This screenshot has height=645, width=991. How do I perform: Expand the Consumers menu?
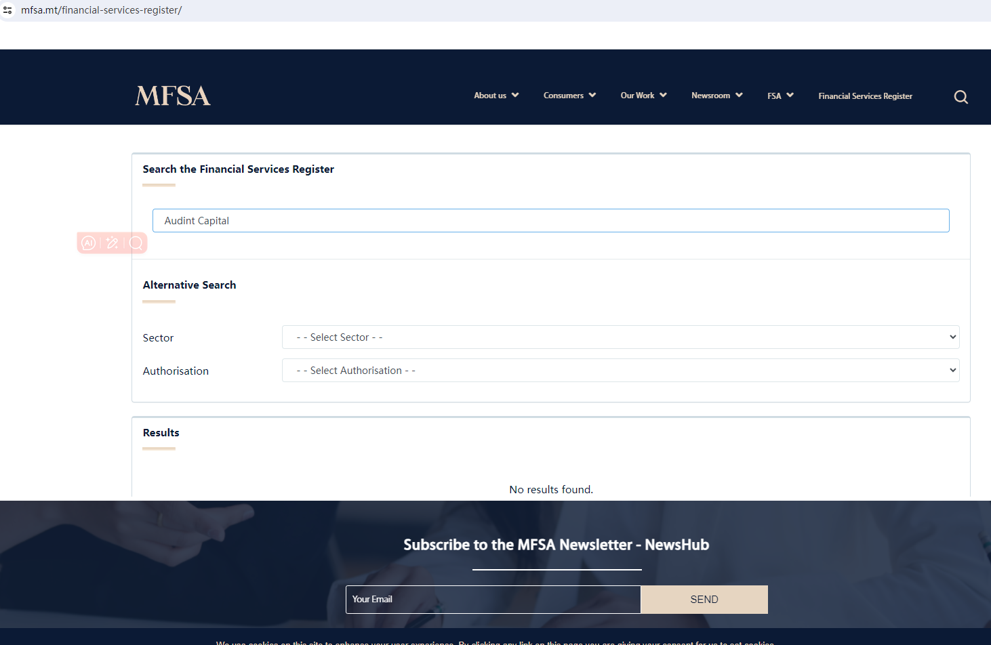(569, 96)
